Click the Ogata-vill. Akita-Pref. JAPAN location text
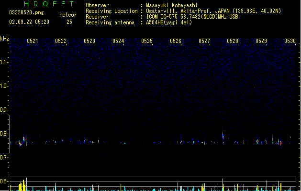The height and width of the screenshot is (191, 301). tap(213, 11)
